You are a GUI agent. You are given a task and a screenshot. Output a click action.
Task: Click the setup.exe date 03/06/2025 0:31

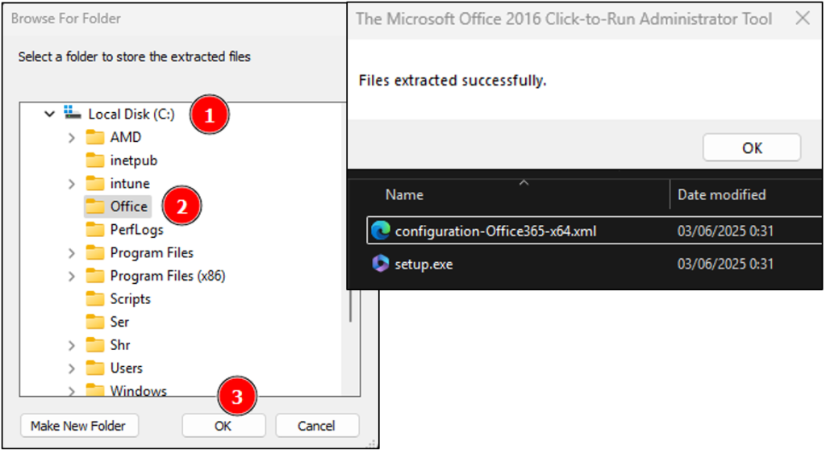click(725, 264)
